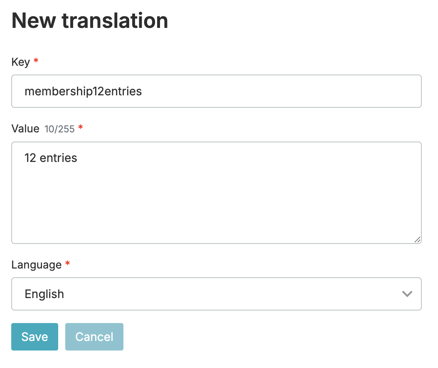Click the "12 entries" text in Value
The image size is (438, 368).
(51, 158)
